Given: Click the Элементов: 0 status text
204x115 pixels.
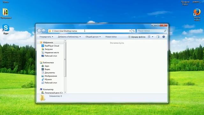Looking at the screenshot, I should (x=55, y=96).
